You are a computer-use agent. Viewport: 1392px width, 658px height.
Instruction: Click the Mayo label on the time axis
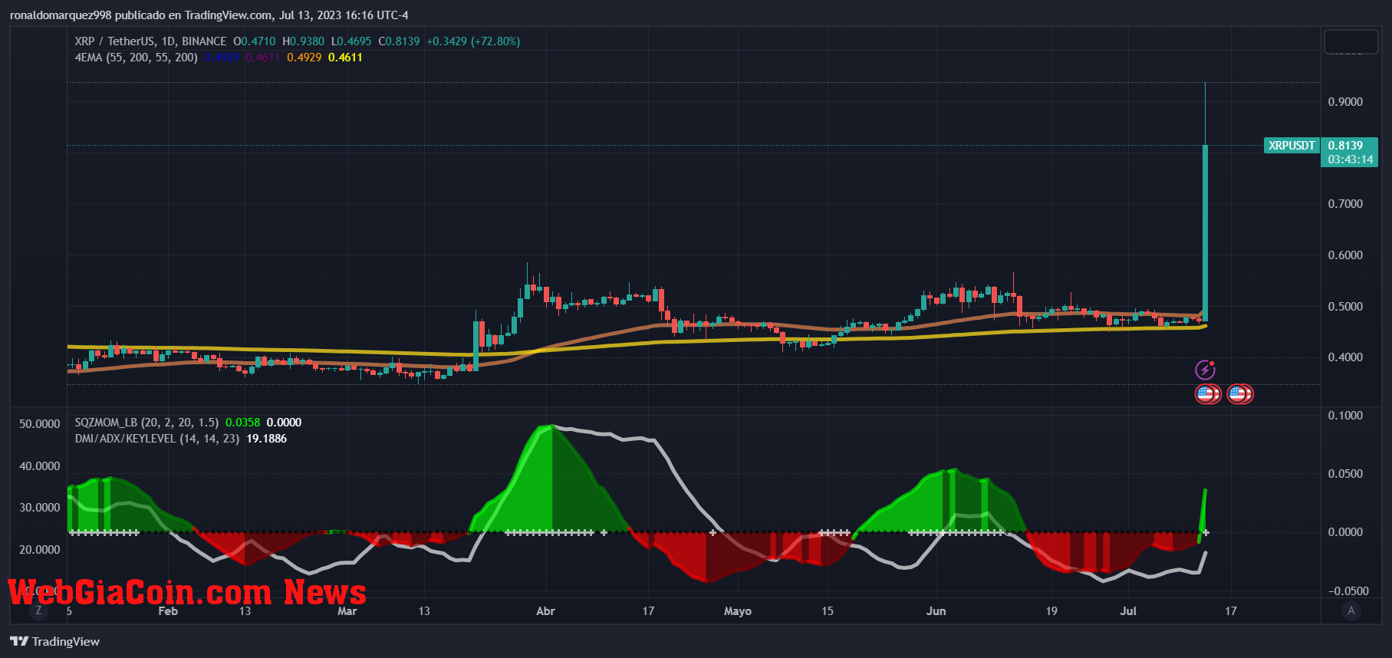click(738, 611)
